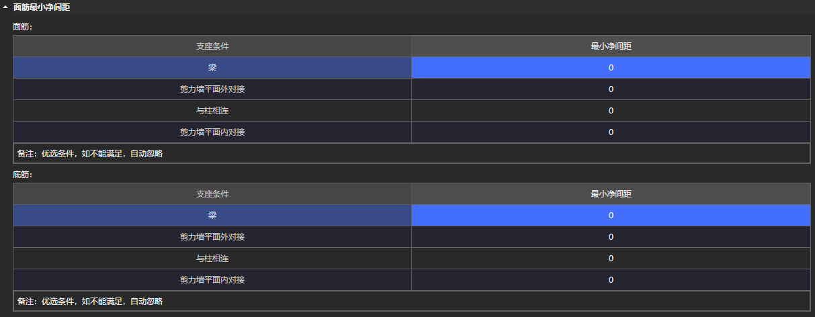Select 剪力墙平面外对接 row under 底筋
The height and width of the screenshot is (317, 815).
point(212,237)
